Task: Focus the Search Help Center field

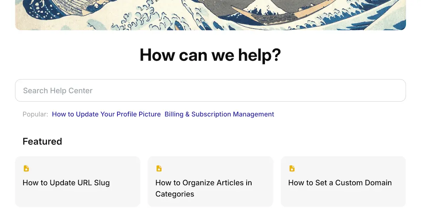Action: click(x=210, y=91)
